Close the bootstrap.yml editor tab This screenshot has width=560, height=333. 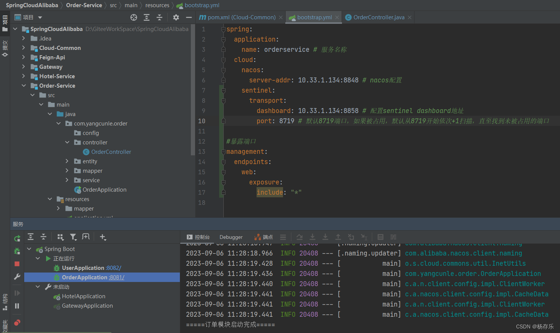[x=337, y=17]
